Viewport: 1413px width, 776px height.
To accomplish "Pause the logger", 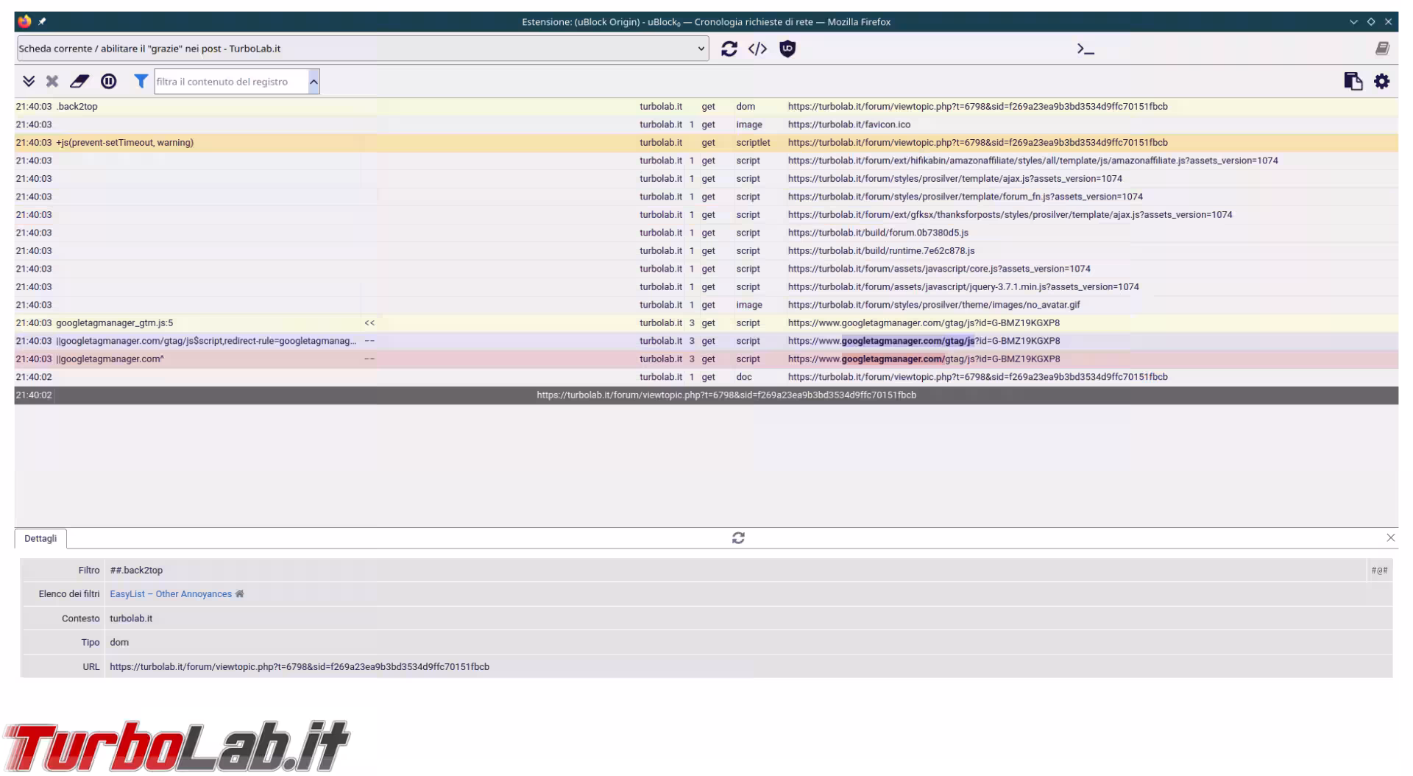I will 109,81.
